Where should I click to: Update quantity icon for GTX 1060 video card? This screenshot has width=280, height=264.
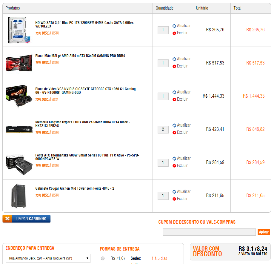[x=174, y=92]
